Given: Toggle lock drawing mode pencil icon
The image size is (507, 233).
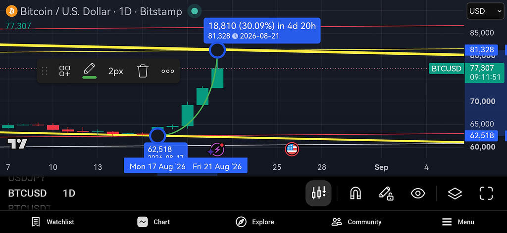Looking at the screenshot, I should [386, 194].
